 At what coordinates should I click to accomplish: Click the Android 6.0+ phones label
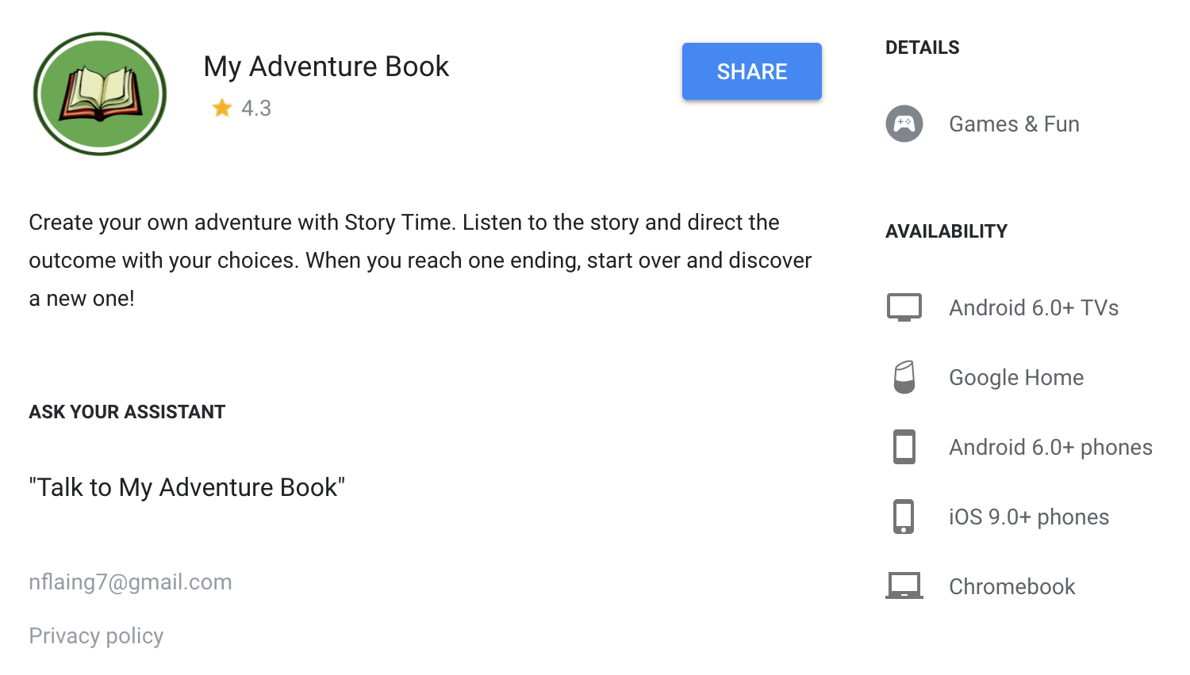pos(1050,447)
